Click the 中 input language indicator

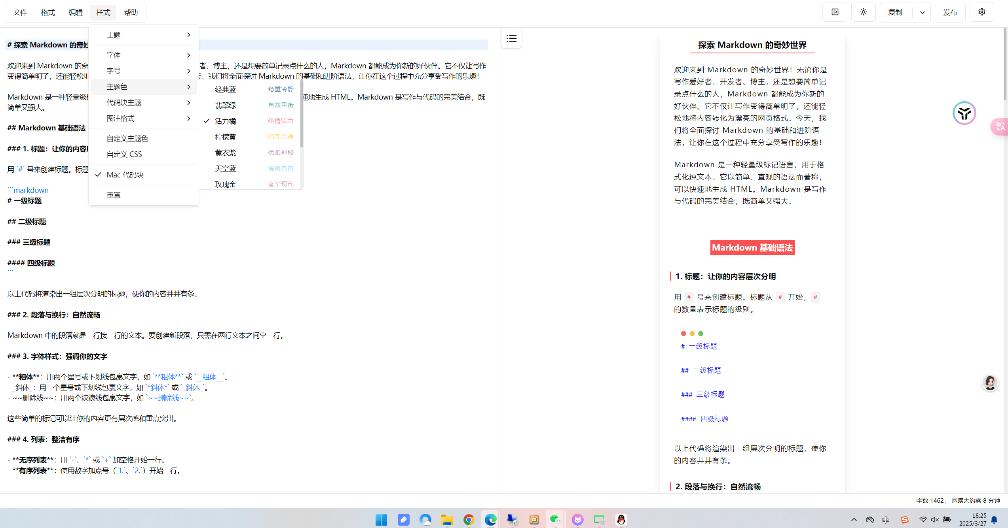886,520
